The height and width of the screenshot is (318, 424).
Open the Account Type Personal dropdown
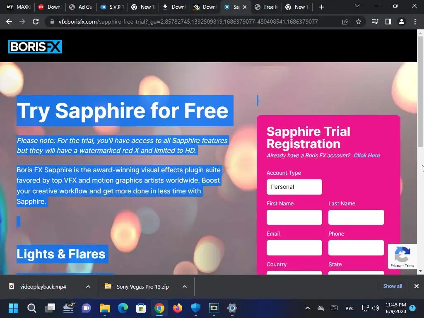tap(294, 187)
